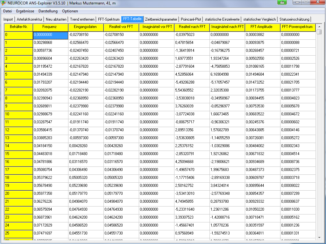This screenshot has width=326, height=244.
Task: Click the table scrollbar down arrow
Action: click(319, 238)
